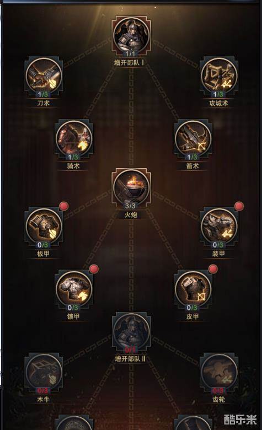
Task: Click red notification dot on 锁甲
Action: pos(94,269)
